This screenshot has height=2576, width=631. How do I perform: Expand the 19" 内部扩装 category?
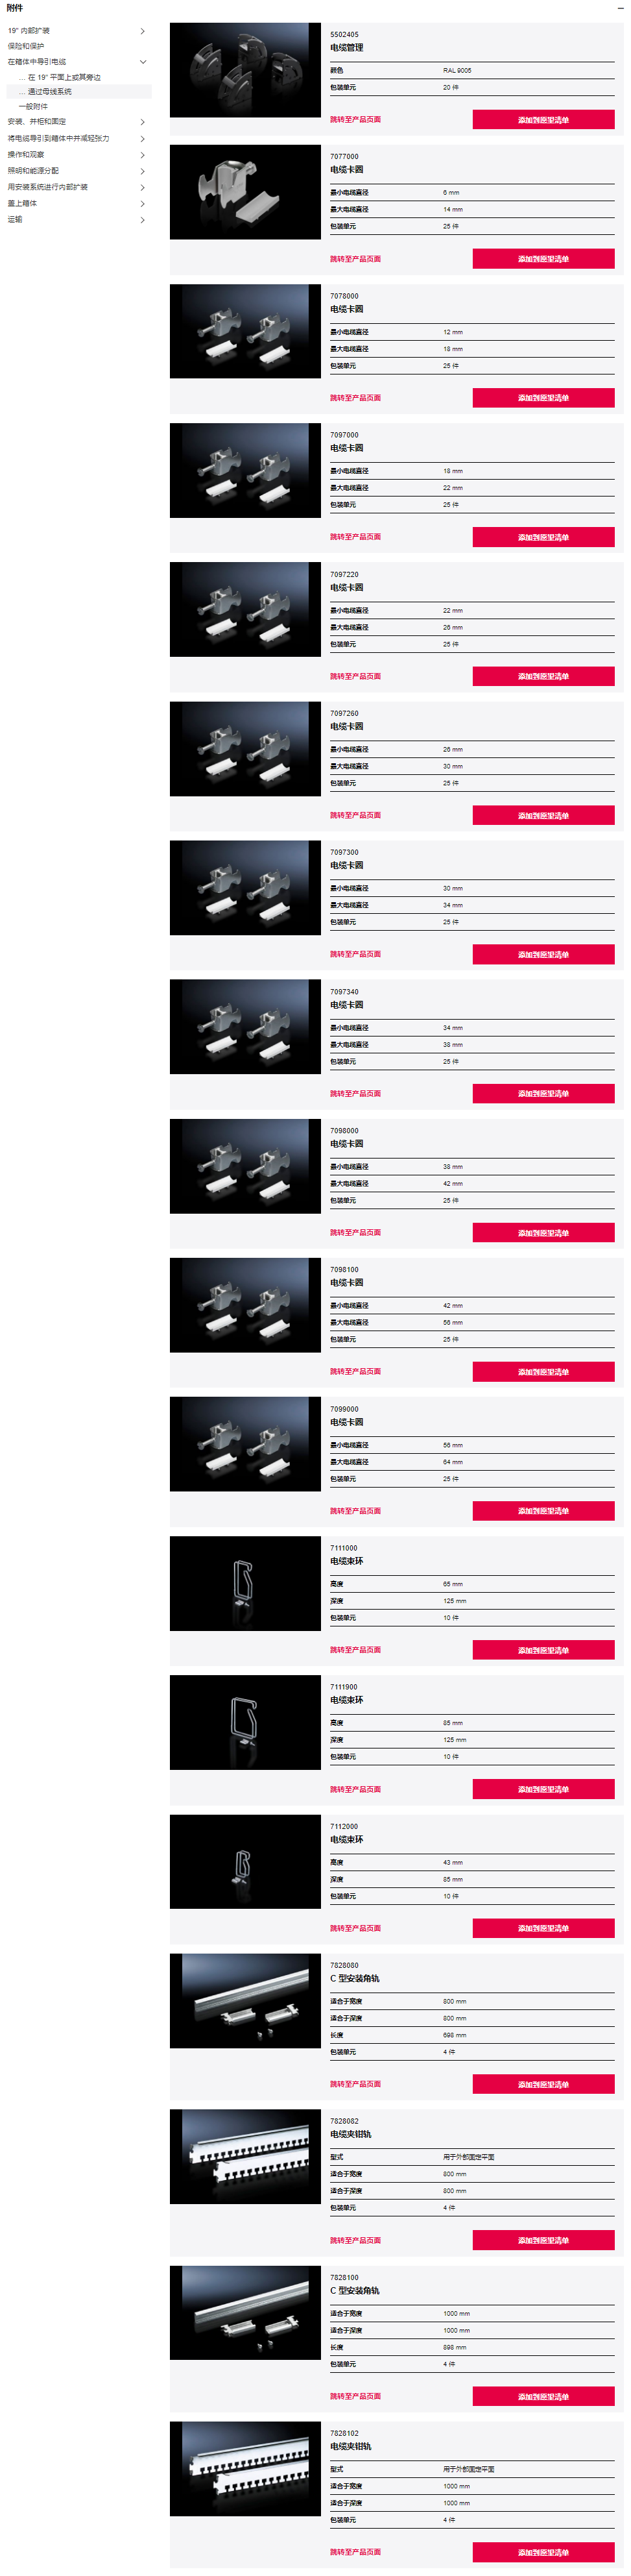click(143, 31)
